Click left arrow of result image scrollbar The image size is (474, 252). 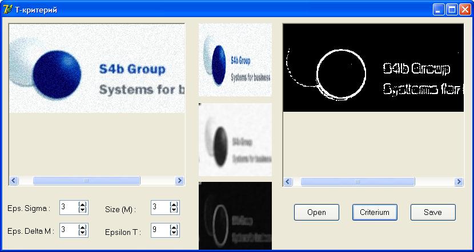[288, 182]
